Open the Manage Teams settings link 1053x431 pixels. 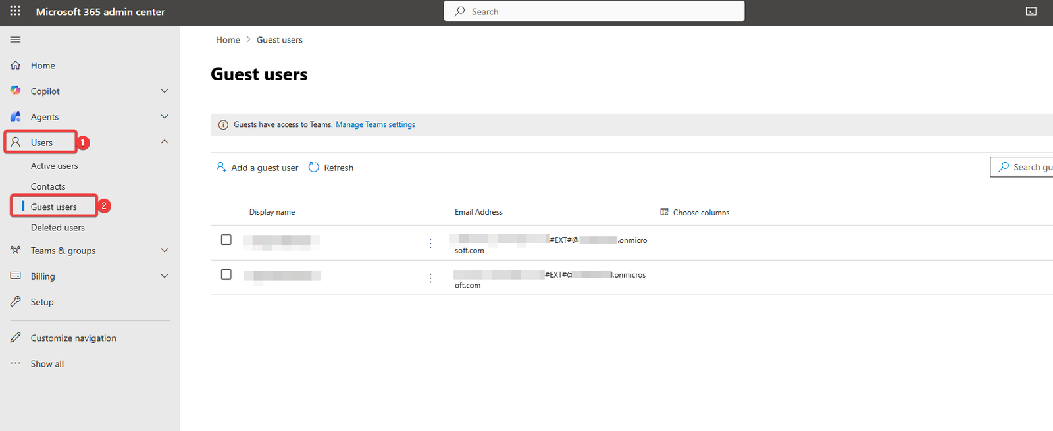click(375, 124)
